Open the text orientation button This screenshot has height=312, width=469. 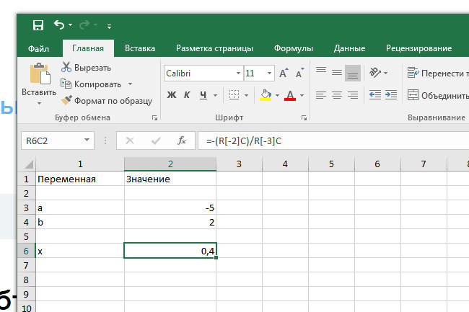(376, 73)
